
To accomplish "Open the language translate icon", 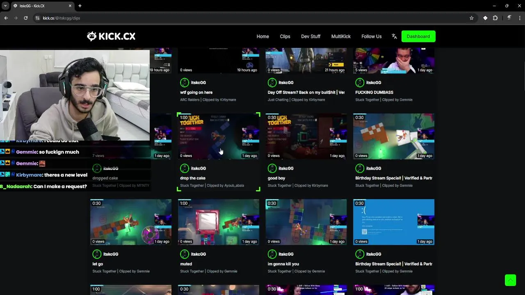I will click(394, 36).
